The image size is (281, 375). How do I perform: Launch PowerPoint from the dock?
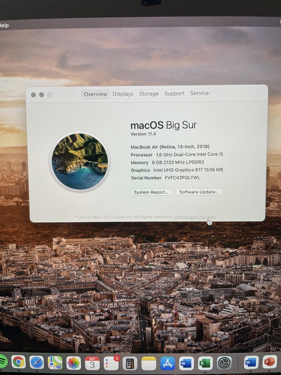270,362
